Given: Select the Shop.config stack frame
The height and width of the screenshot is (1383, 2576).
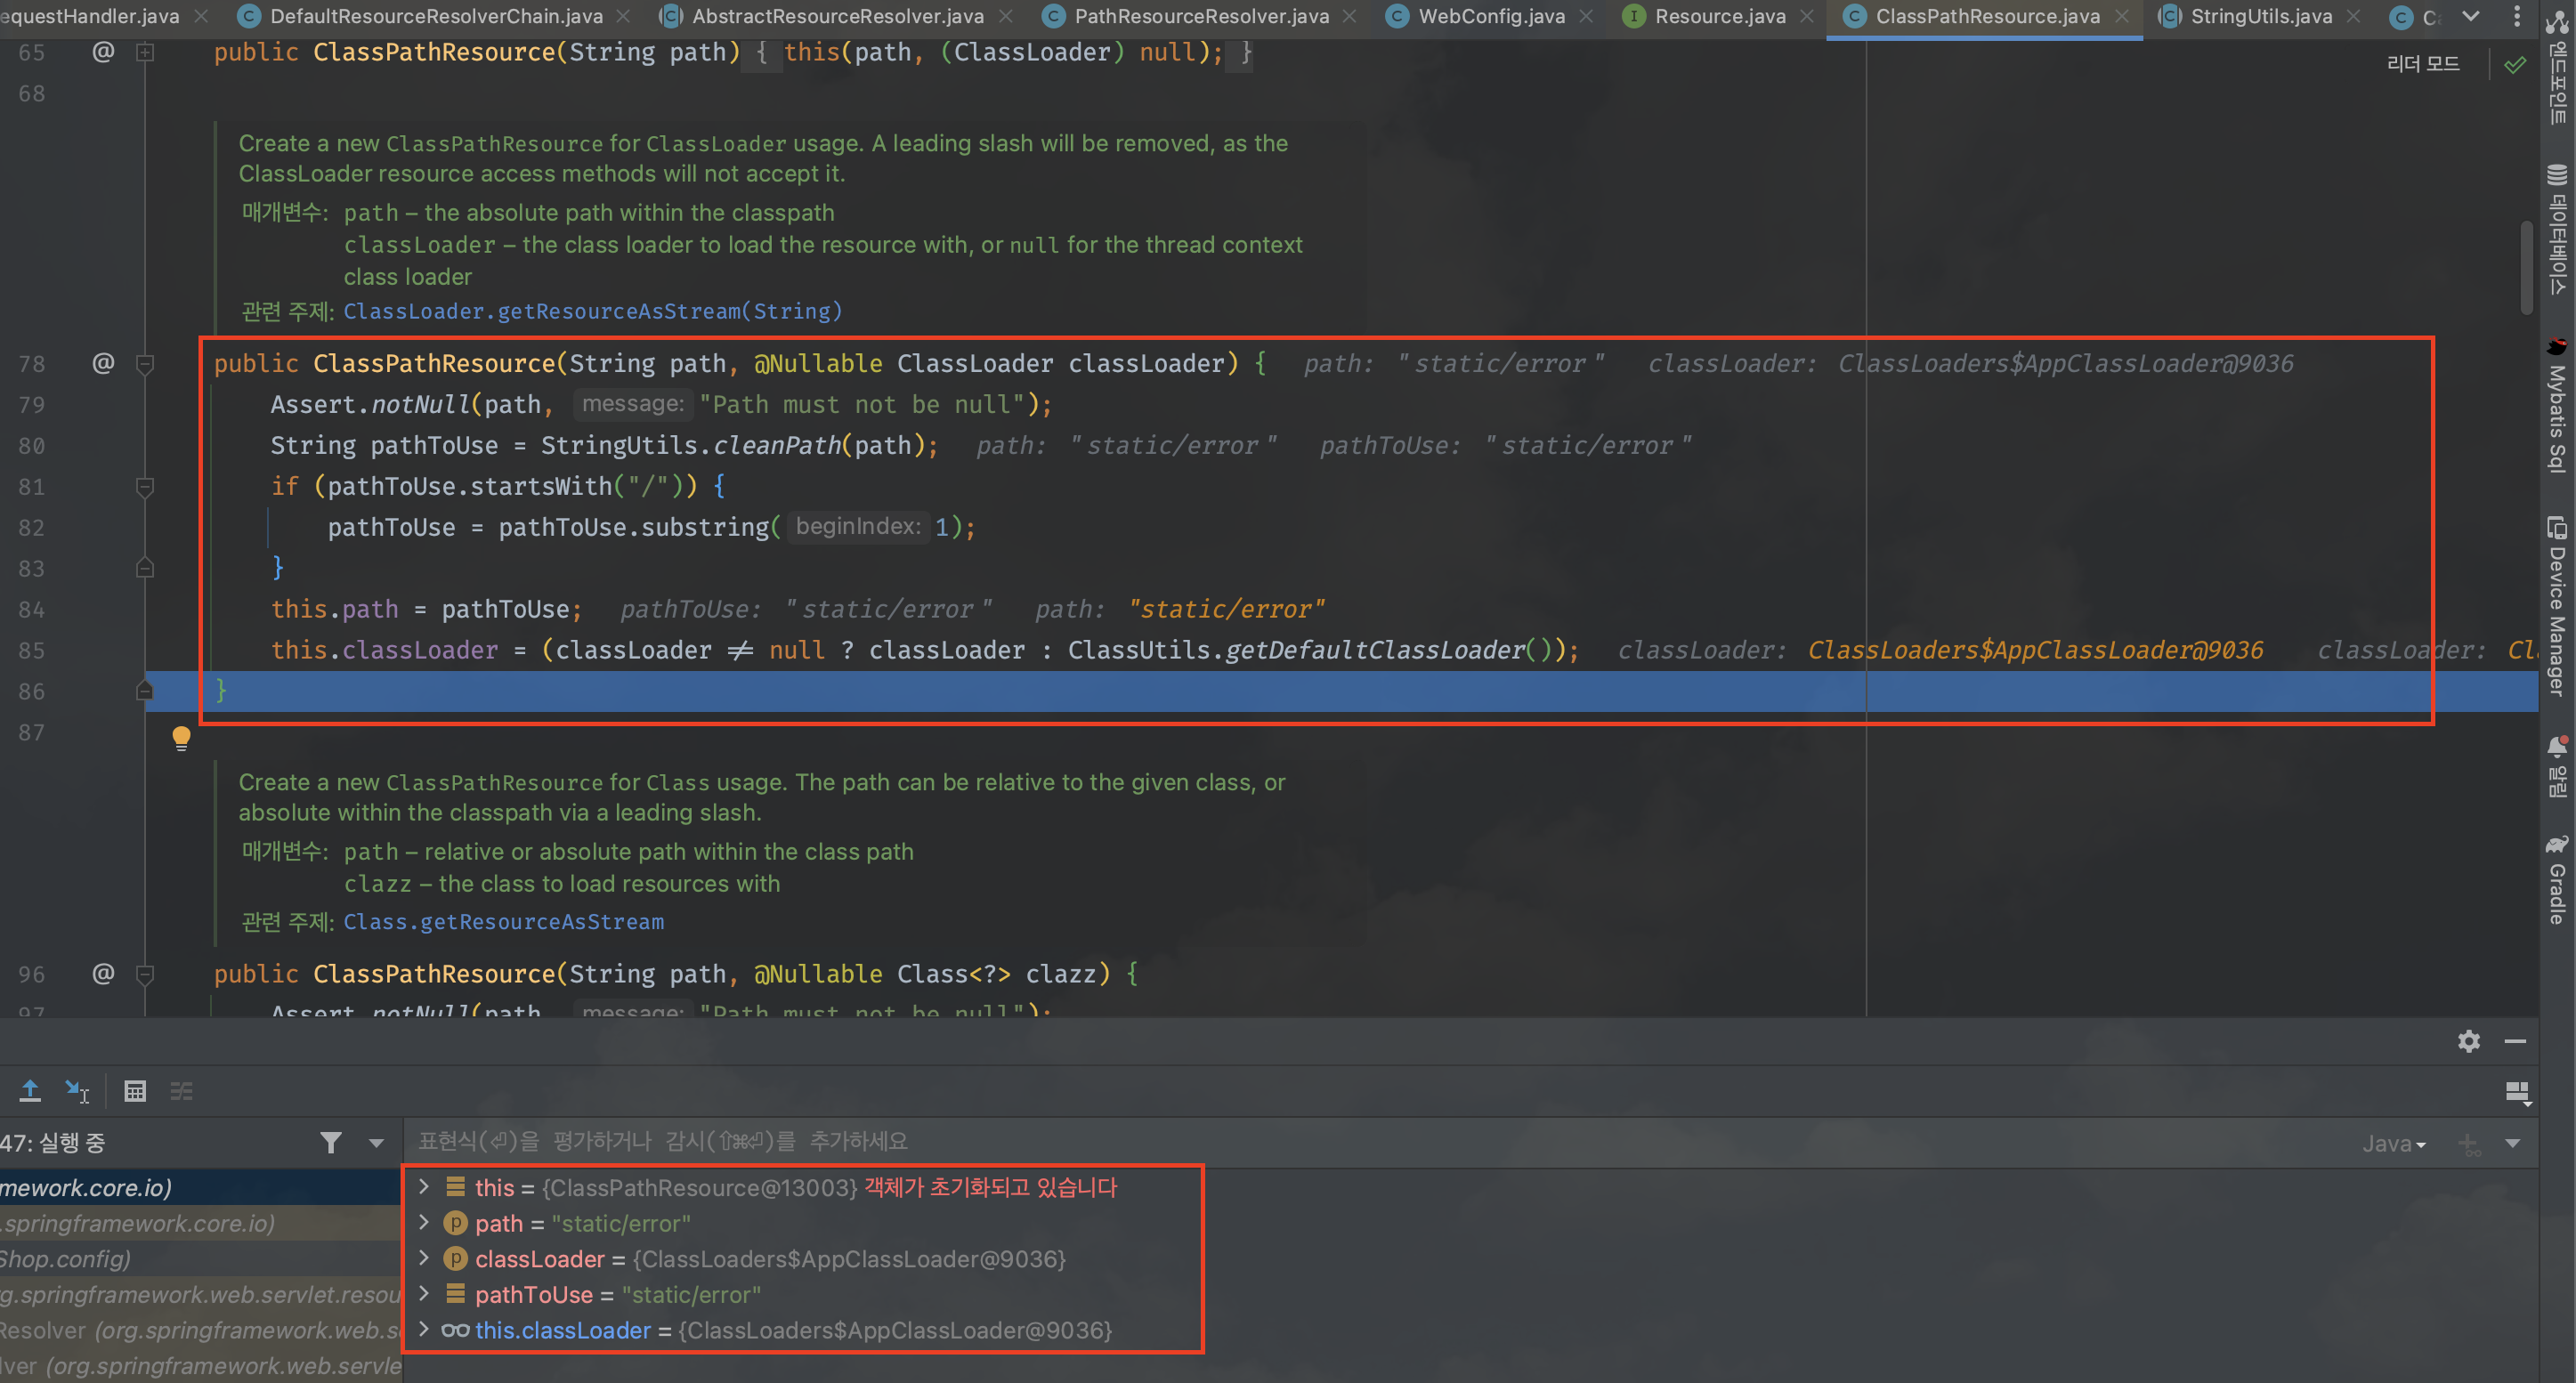Looking at the screenshot, I should click(x=200, y=1258).
